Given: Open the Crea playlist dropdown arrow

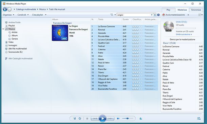Looking at the screenshot, I should [45, 15].
